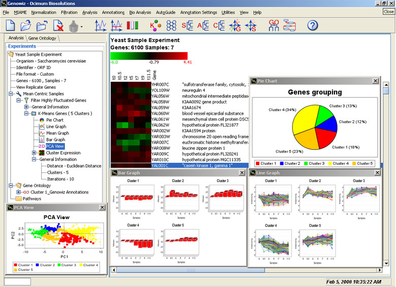Select Pie Chart in the experiments tree
This screenshot has width=396, height=287.
point(54,120)
